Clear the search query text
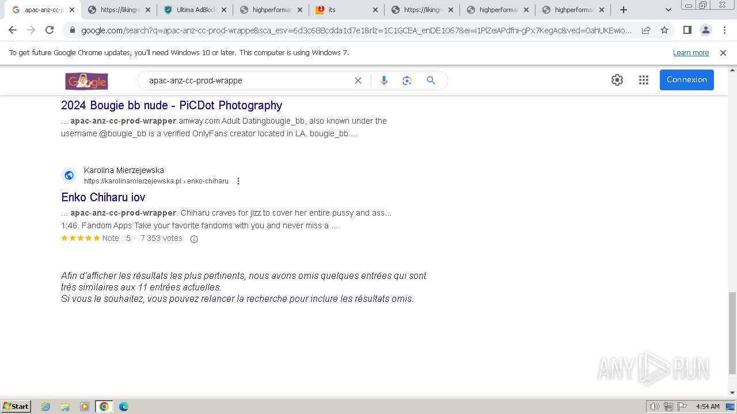Viewport: 737px width, 414px height. click(358, 80)
